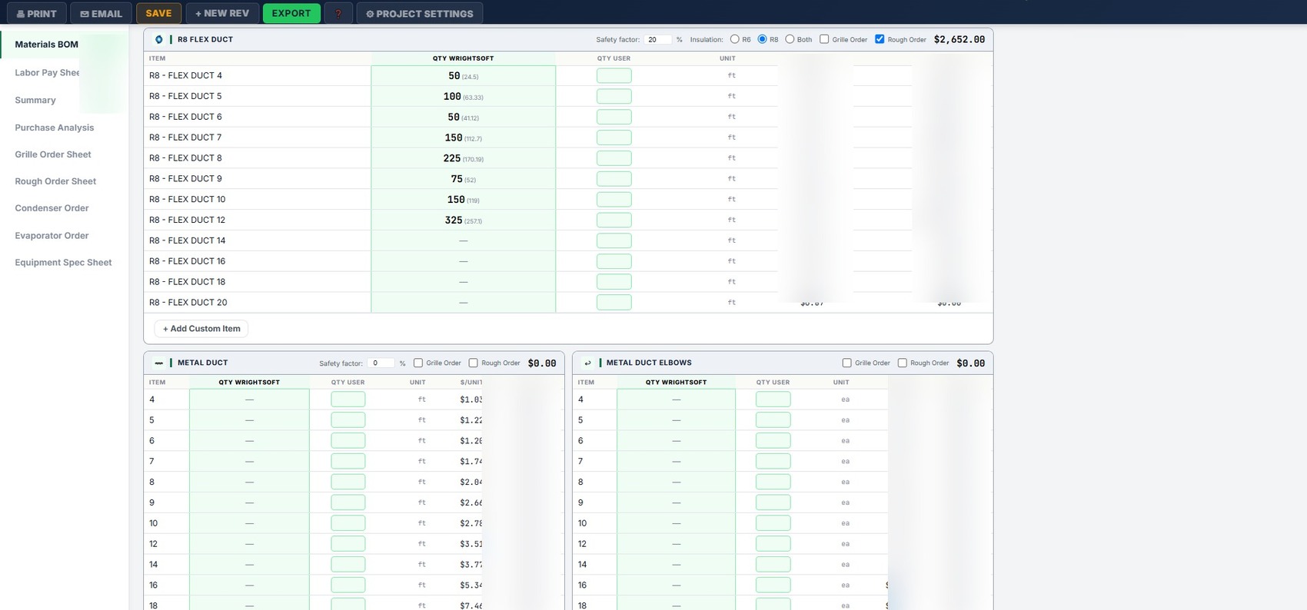Click Qty User field for R8 - FLEX DUCT 12

(x=614, y=220)
